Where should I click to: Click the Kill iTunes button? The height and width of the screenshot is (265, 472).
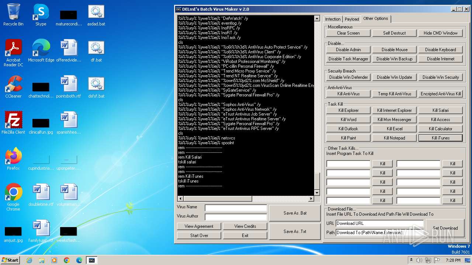point(441,138)
